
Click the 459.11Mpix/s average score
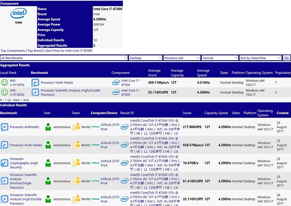(x=158, y=82)
